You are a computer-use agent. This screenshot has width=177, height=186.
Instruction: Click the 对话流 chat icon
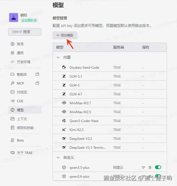click(x=13, y=92)
